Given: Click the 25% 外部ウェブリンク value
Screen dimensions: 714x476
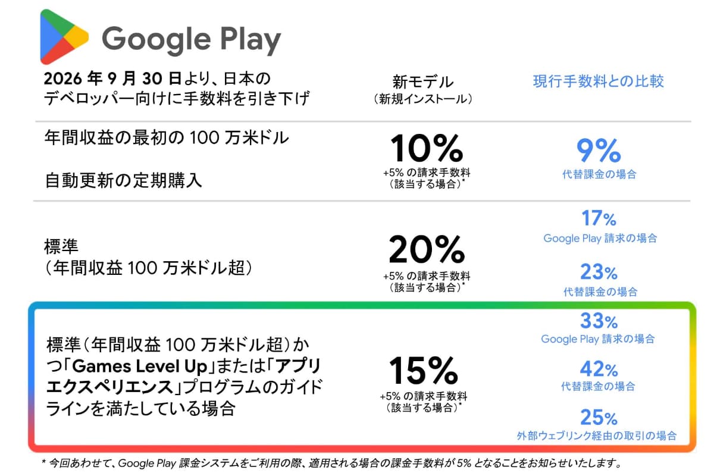Looking at the screenshot, I should (x=599, y=417).
